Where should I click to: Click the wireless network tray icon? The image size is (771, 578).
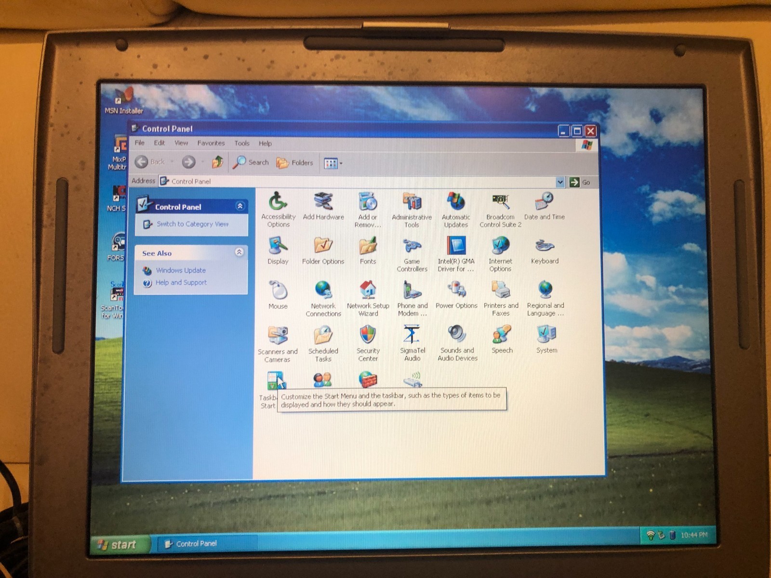[x=651, y=535]
